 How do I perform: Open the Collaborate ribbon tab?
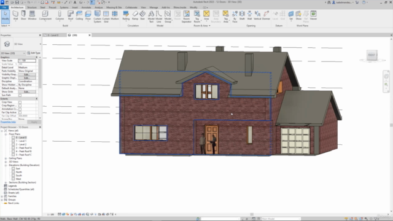[131, 7]
